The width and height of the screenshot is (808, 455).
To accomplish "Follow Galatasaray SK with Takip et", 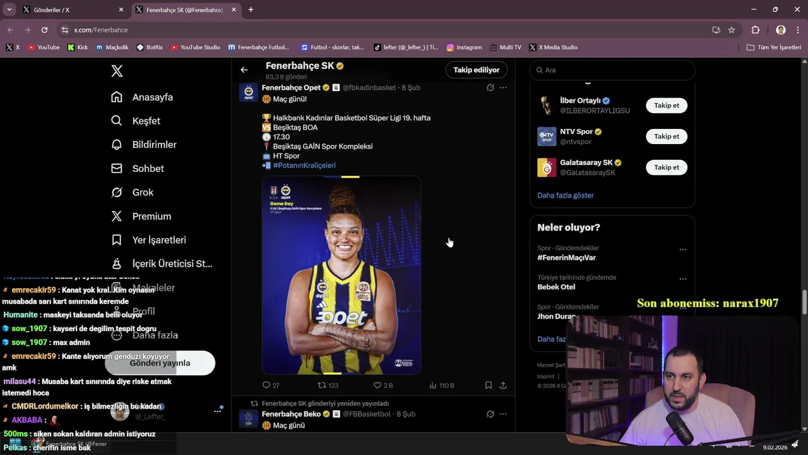I will tap(667, 167).
